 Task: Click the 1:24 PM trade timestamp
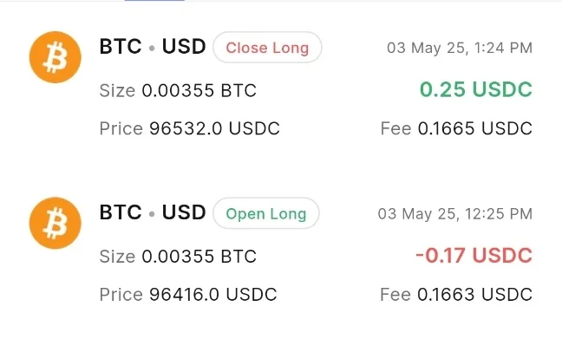pos(460,48)
